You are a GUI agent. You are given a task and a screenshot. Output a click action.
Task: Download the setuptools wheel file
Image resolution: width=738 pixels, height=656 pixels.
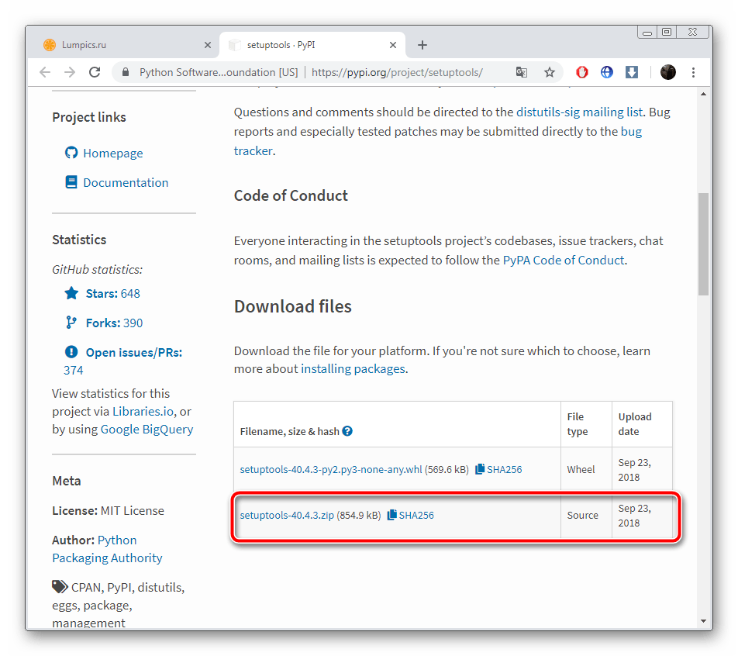(331, 469)
